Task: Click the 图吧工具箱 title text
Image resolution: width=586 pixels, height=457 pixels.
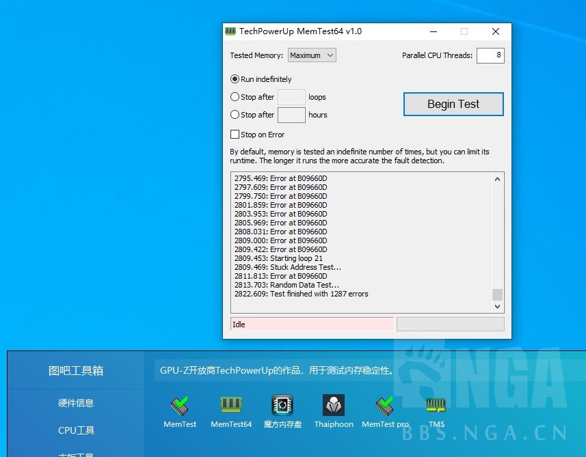Action: (x=76, y=371)
